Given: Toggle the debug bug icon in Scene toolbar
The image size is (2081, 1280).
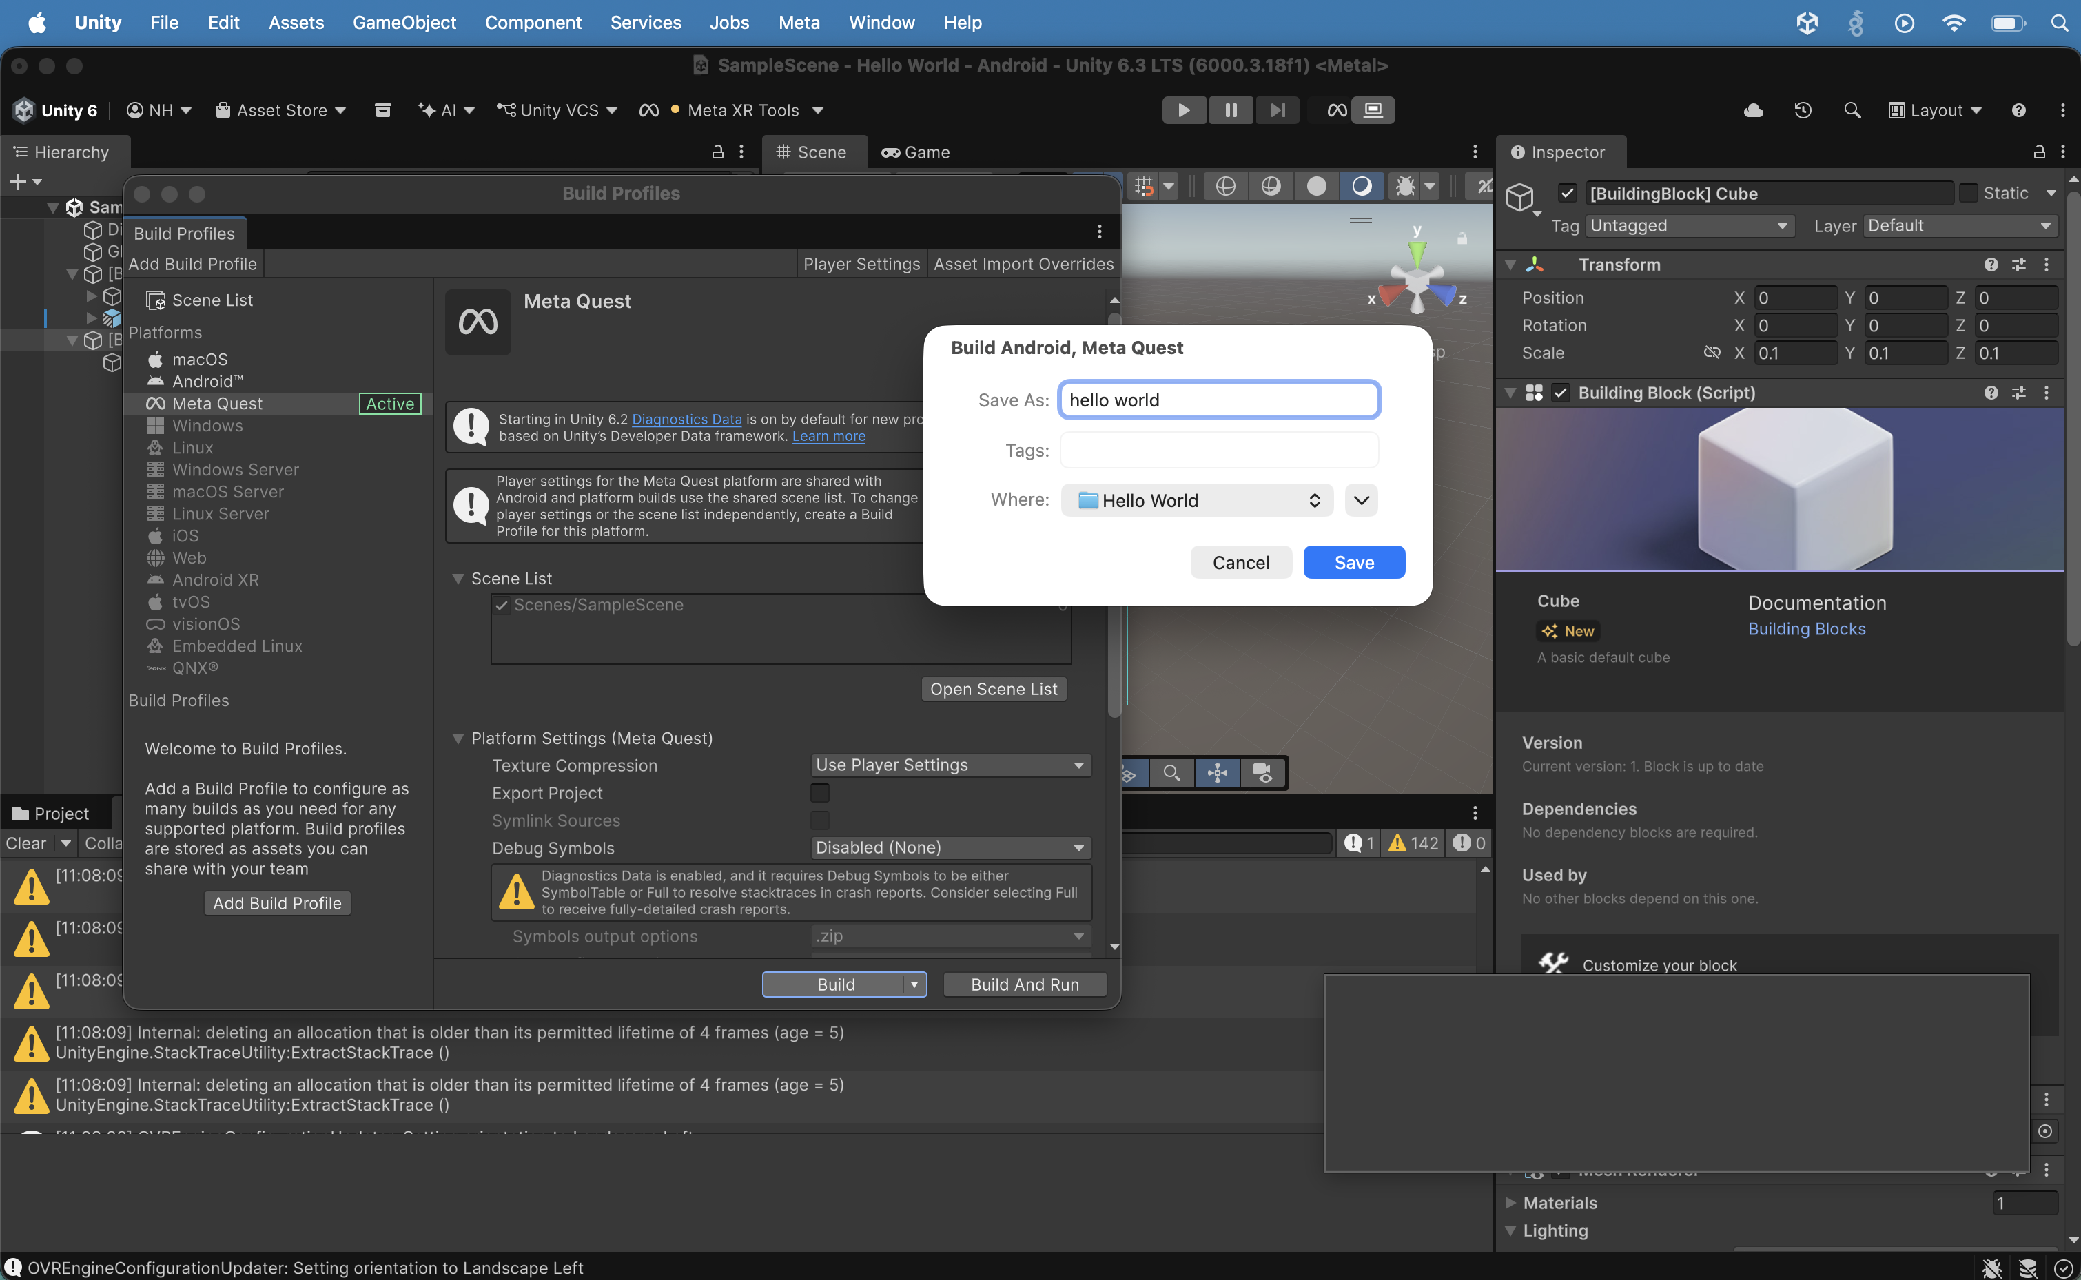Looking at the screenshot, I should click(x=1406, y=185).
